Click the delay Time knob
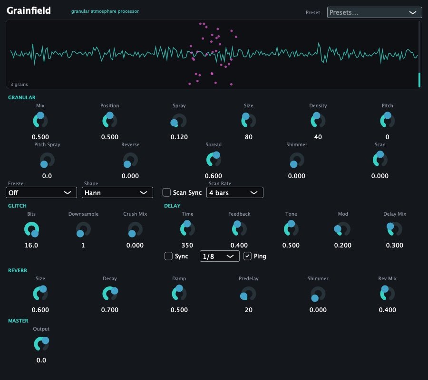The height and width of the screenshot is (380, 428). (x=187, y=228)
